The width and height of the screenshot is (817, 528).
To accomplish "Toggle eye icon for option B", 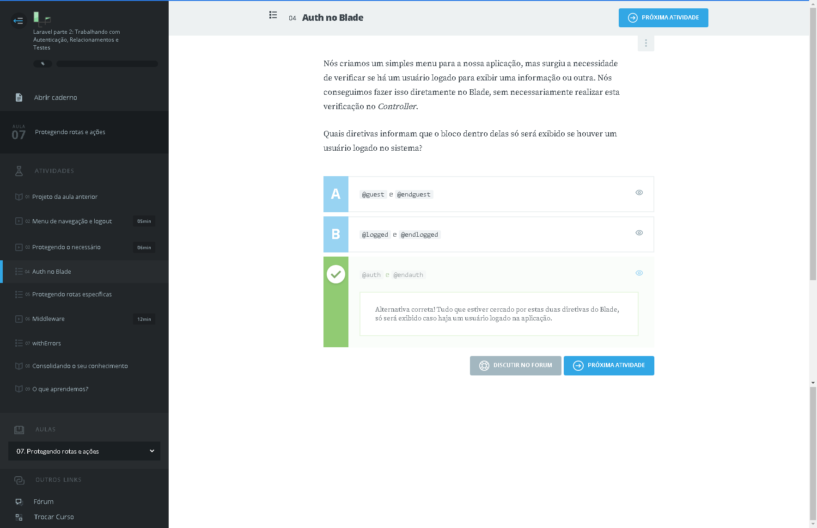I will point(639,233).
